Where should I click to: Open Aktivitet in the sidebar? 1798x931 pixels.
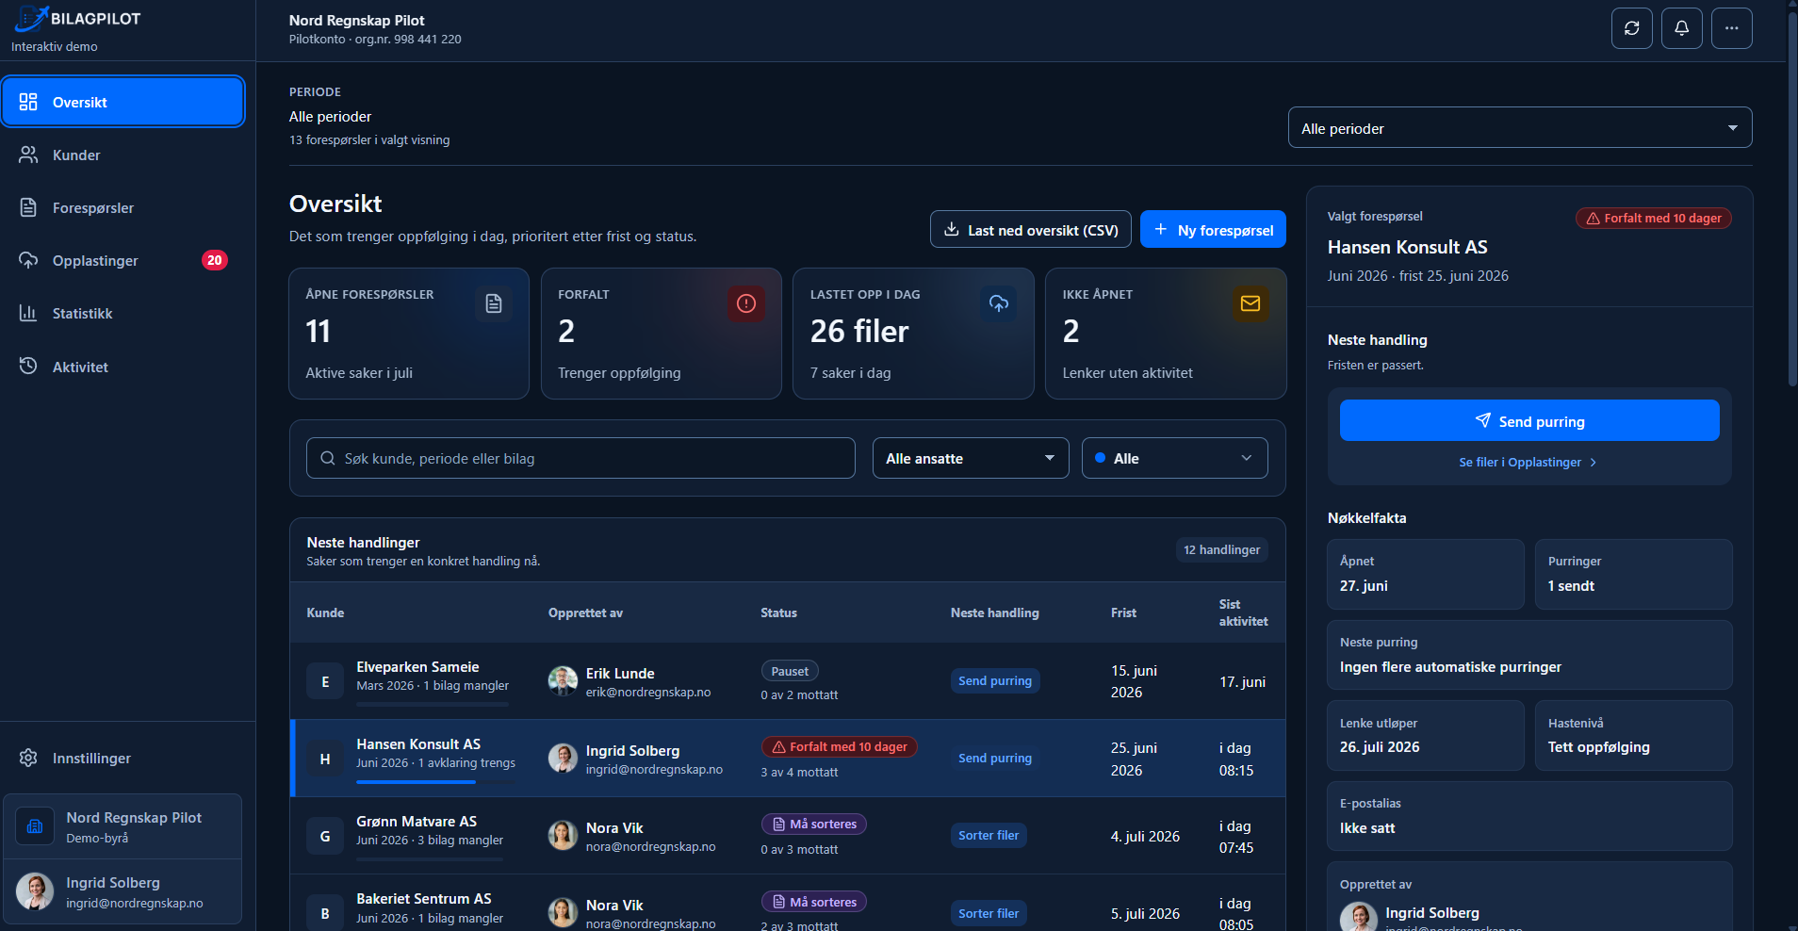pos(123,367)
